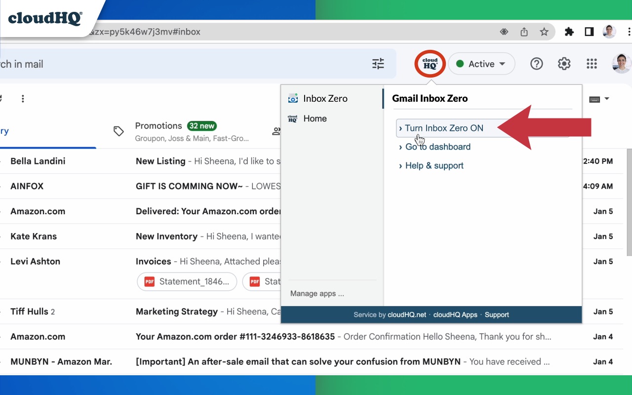
Task: Click the Inbox Zero icon in the popup
Action: point(293,98)
